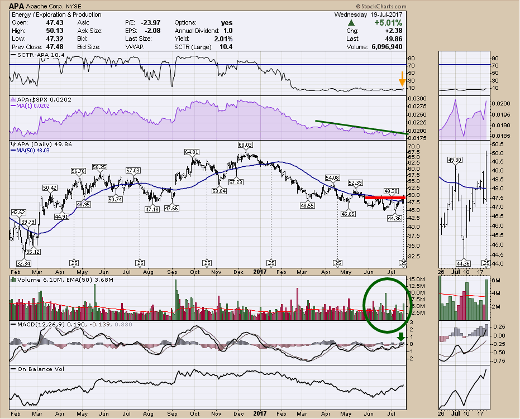Click the 58.25 price high label
The image size is (520, 419).
pyautogui.click(x=99, y=167)
